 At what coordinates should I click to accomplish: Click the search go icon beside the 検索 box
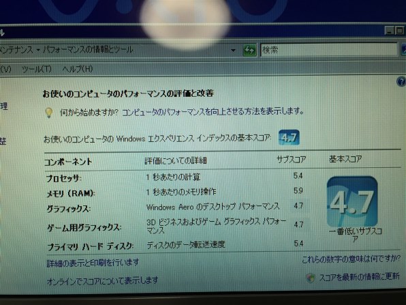coord(404,49)
